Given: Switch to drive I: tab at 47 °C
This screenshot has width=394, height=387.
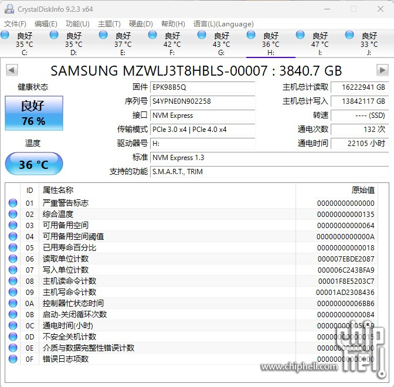Looking at the screenshot, I should point(320,44).
